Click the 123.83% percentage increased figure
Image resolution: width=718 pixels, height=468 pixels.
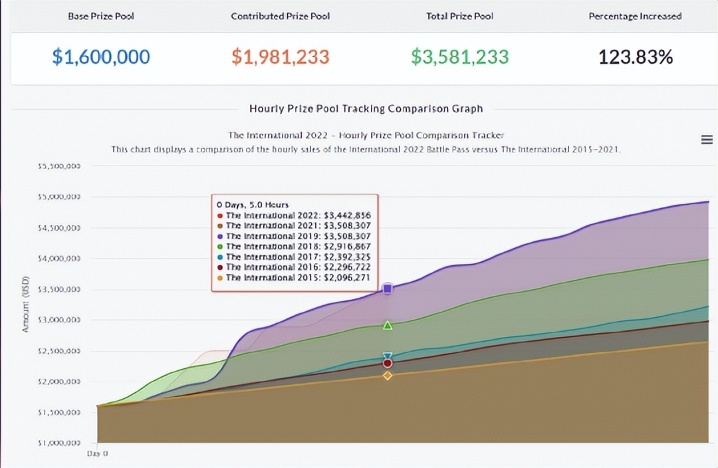pyautogui.click(x=635, y=57)
